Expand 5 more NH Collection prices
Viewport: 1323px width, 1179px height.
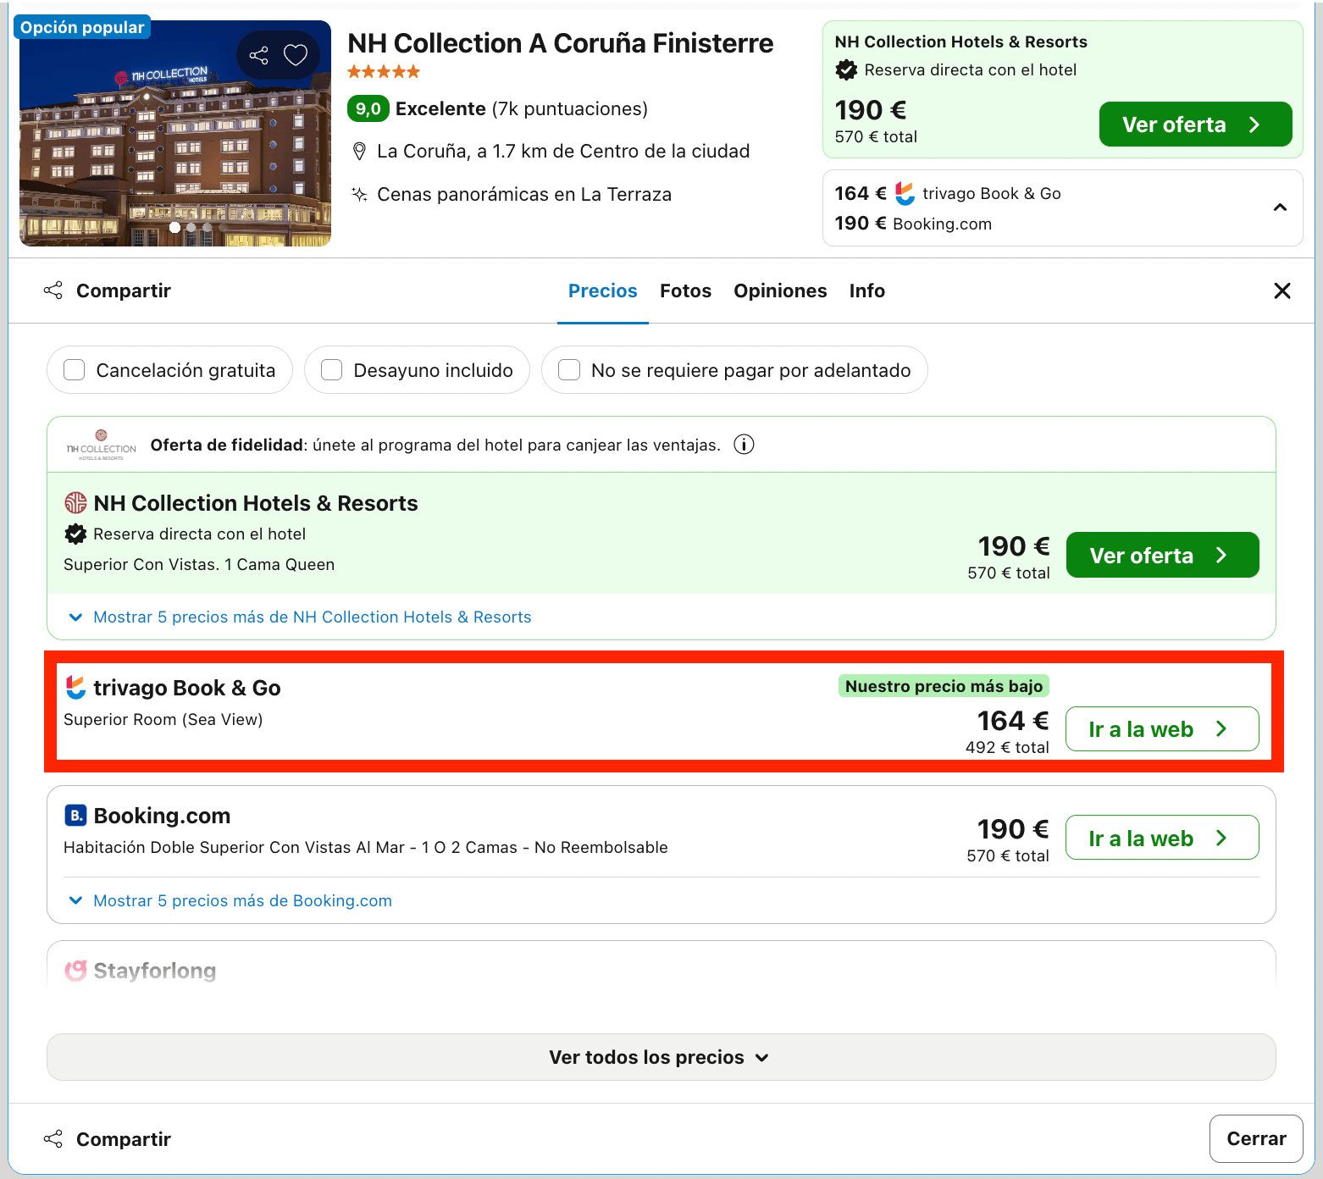312,617
